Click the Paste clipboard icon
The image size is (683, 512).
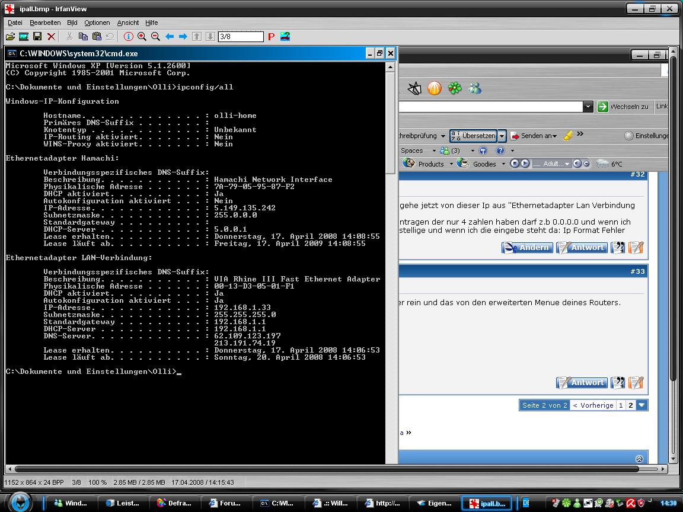(97, 37)
